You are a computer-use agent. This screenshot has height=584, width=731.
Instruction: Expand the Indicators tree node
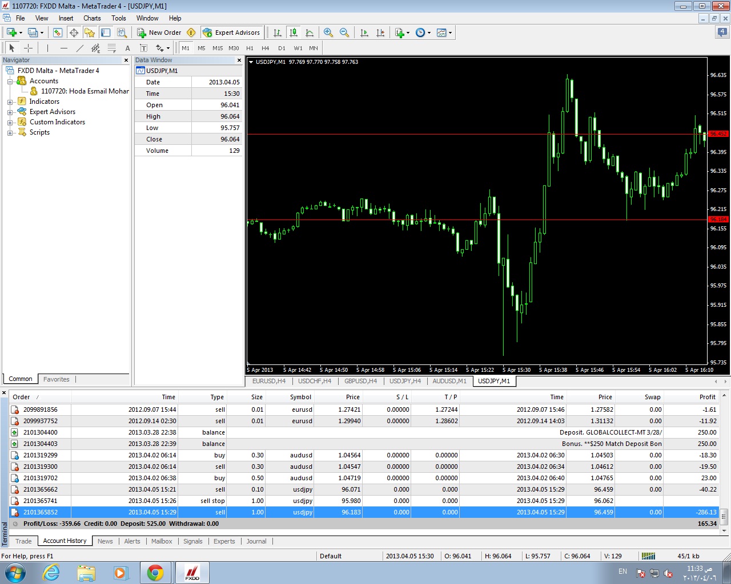(10, 102)
